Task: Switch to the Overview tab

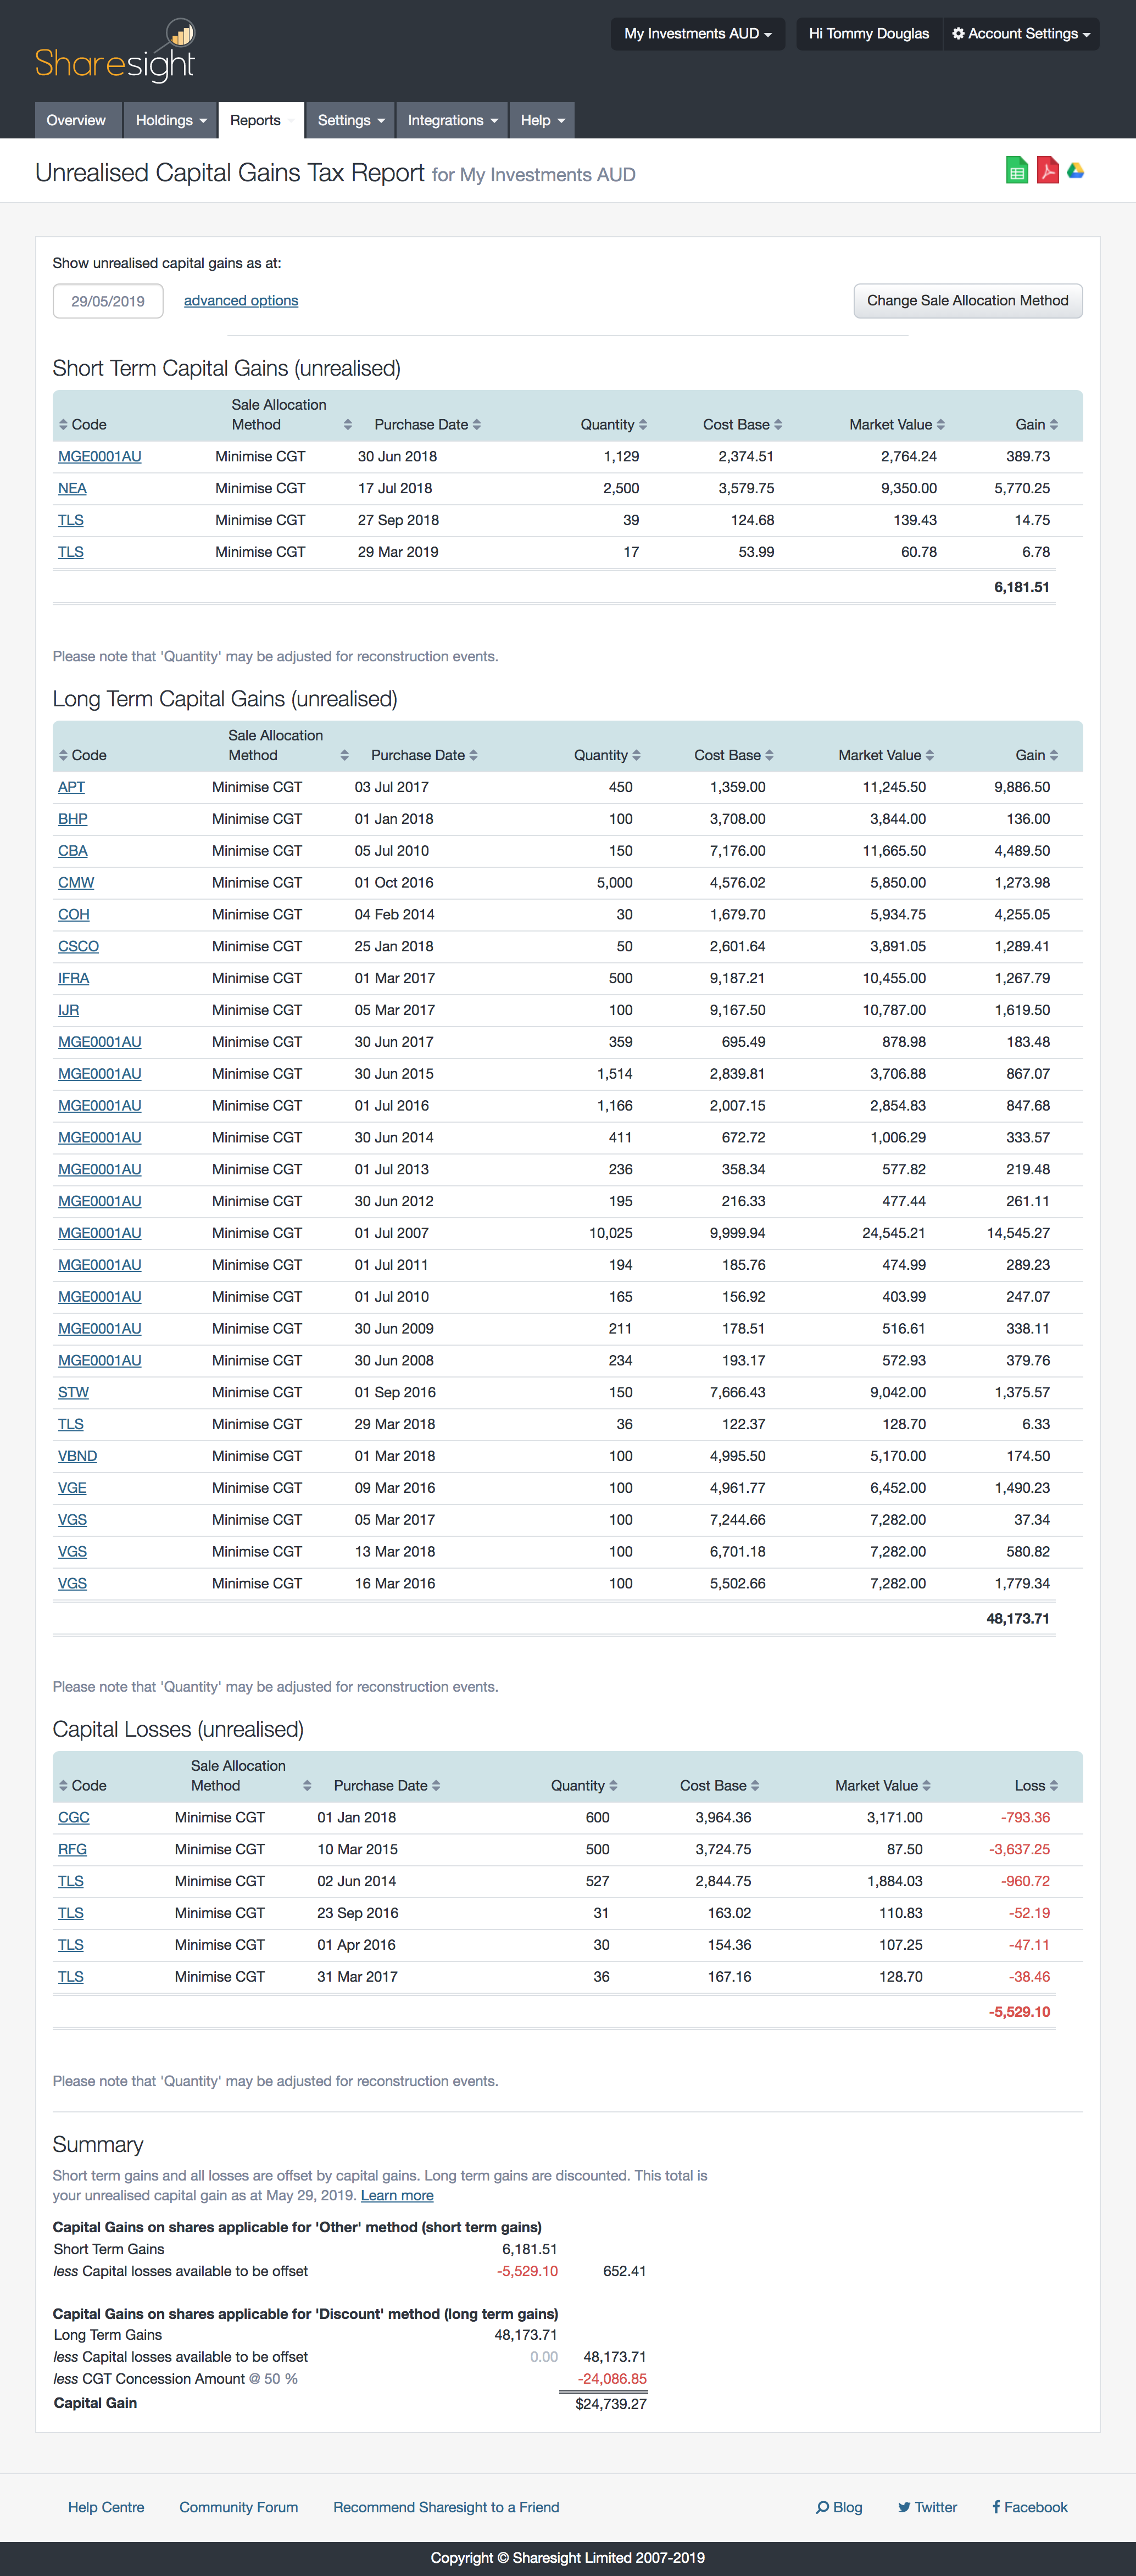Action: (x=77, y=120)
